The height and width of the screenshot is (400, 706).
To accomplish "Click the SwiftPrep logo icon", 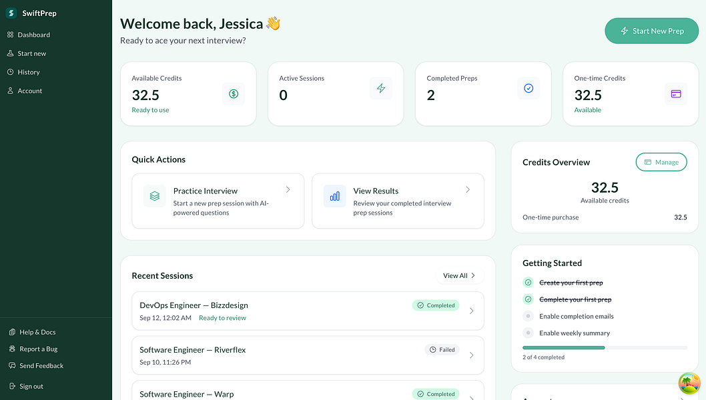I will (11, 13).
